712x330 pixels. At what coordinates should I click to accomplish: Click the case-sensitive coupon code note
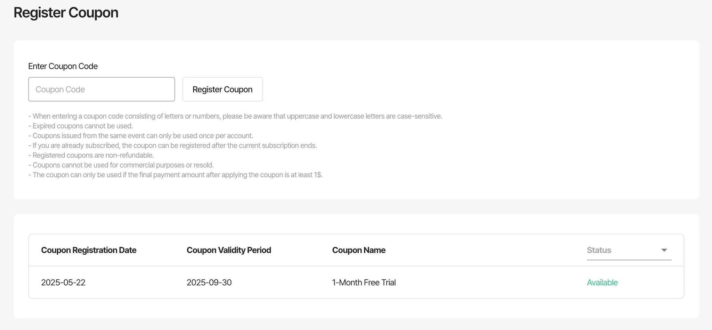pyautogui.click(x=235, y=116)
